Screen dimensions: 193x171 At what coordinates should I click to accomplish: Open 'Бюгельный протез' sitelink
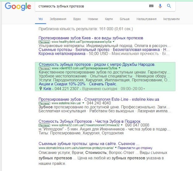coord(92,50)
